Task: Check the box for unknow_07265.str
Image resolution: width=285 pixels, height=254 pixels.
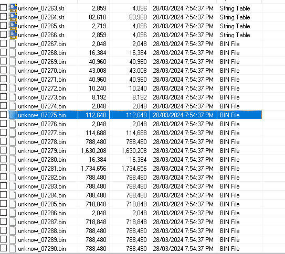Action: (3, 26)
